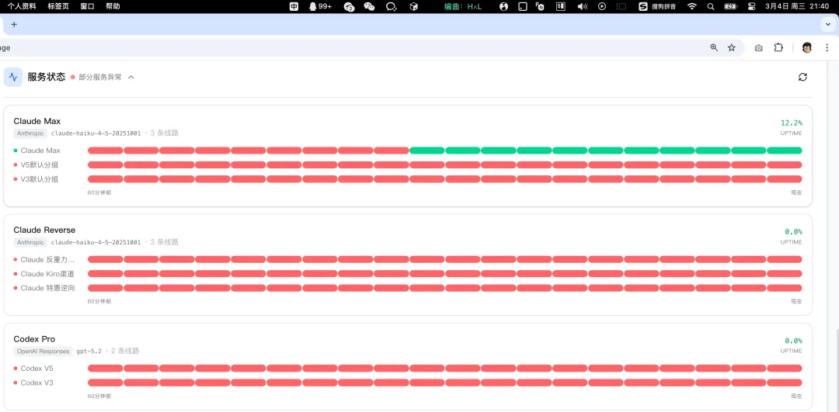Click the play circle menu bar icon
The image size is (839, 412).
pyautogui.click(x=602, y=6)
